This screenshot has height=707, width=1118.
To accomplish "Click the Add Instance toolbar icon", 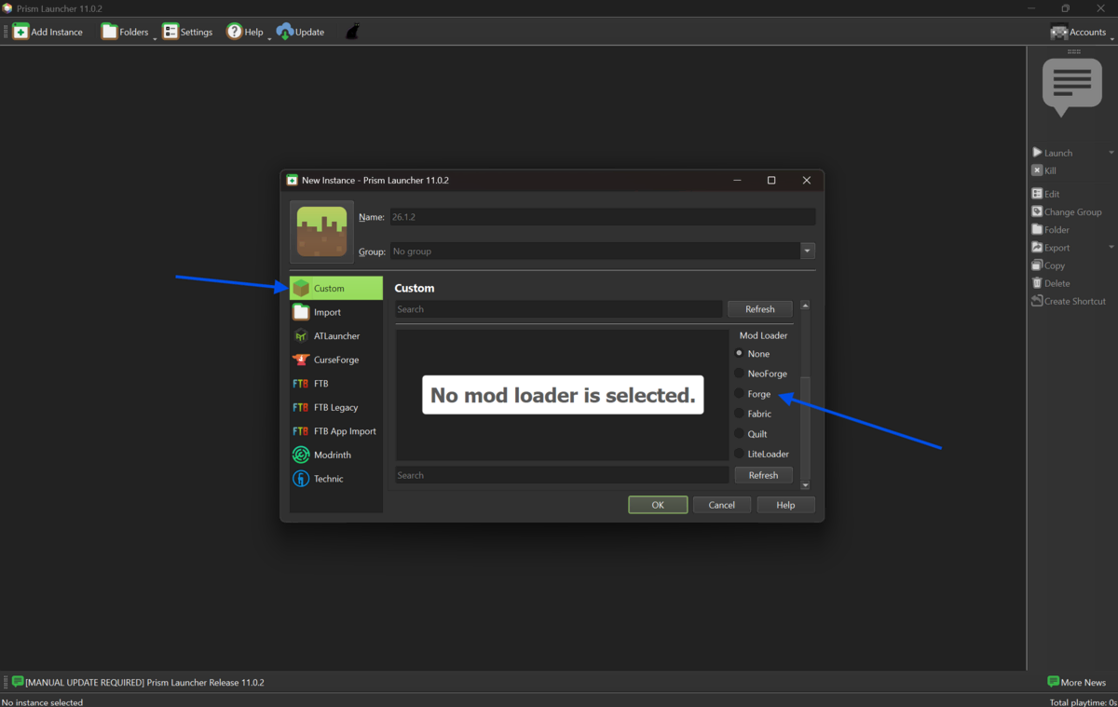I will [20, 32].
